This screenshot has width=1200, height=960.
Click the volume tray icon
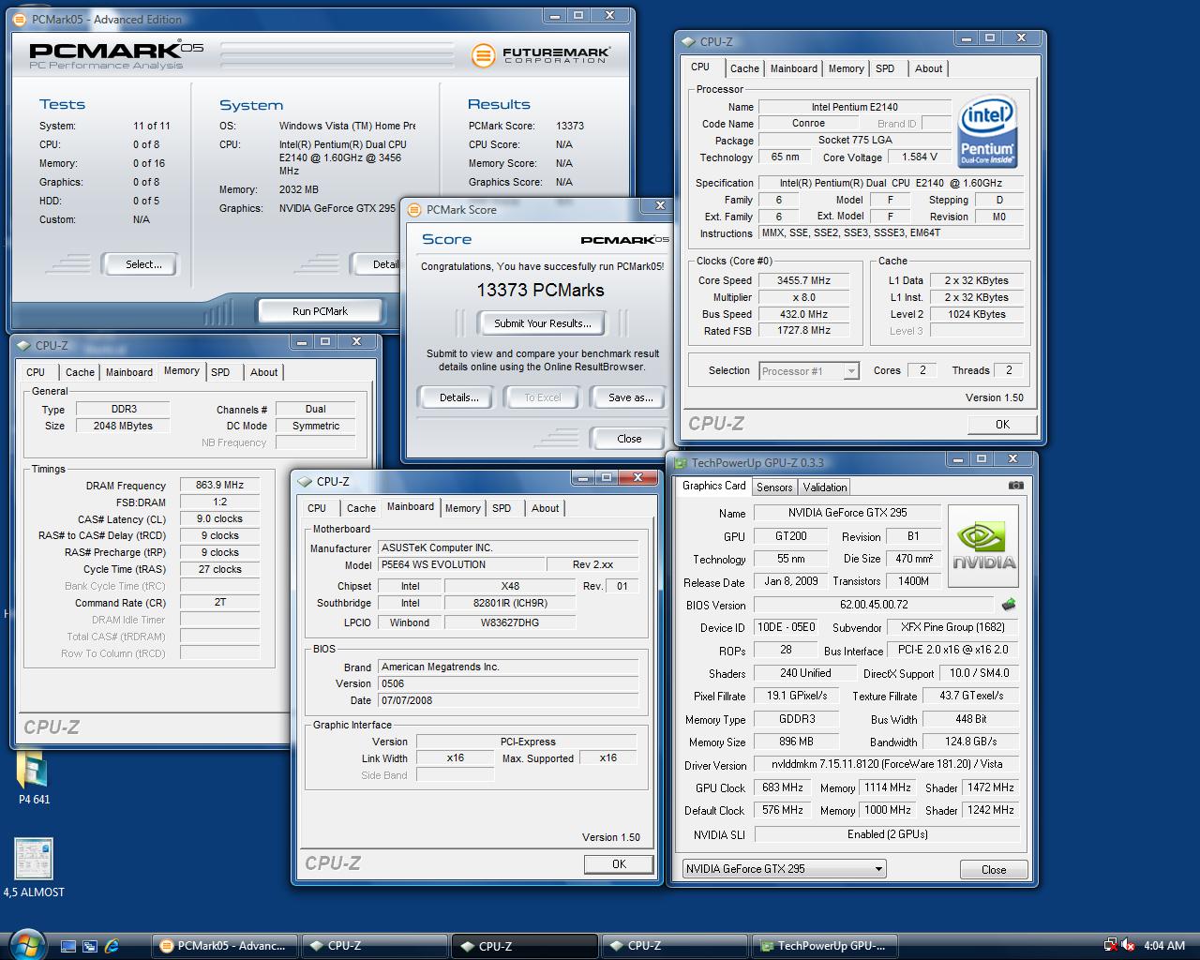[x=1128, y=945]
